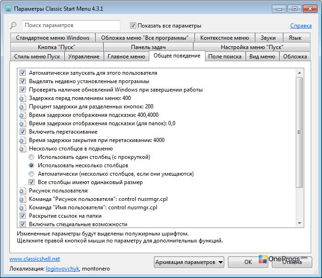This screenshot has height=278, width=322.
Task: Open Архивация параметров dropdown button
Action: click(189, 262)
